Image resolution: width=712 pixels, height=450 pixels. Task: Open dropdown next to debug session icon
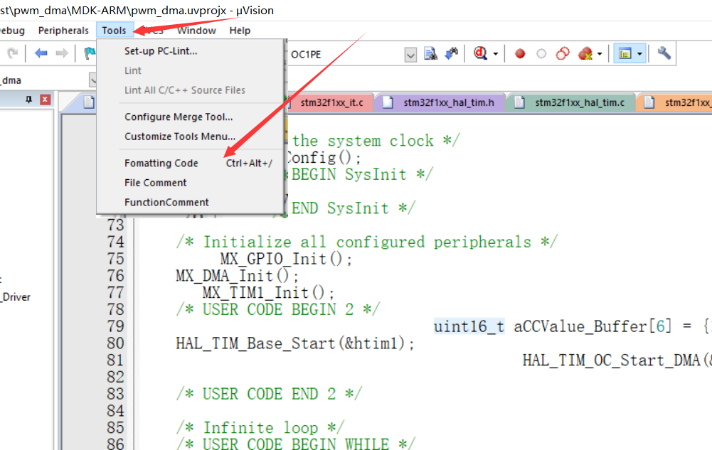(x=495, y=54)
